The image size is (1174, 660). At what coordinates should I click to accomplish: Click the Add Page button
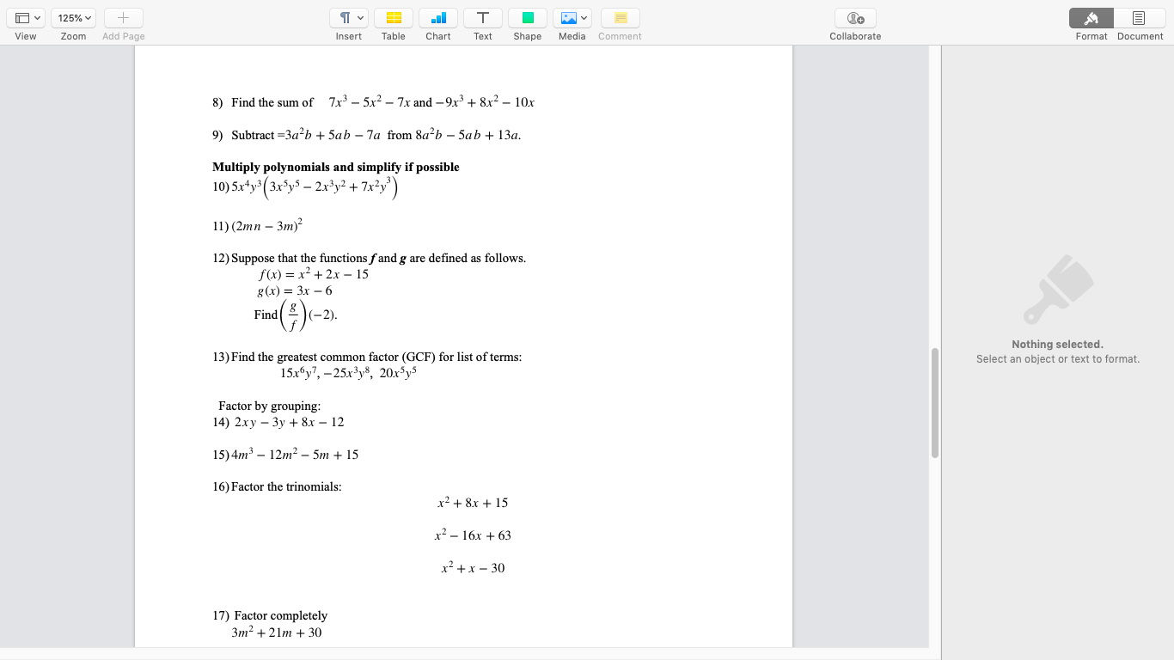click(x=123, y=17)
